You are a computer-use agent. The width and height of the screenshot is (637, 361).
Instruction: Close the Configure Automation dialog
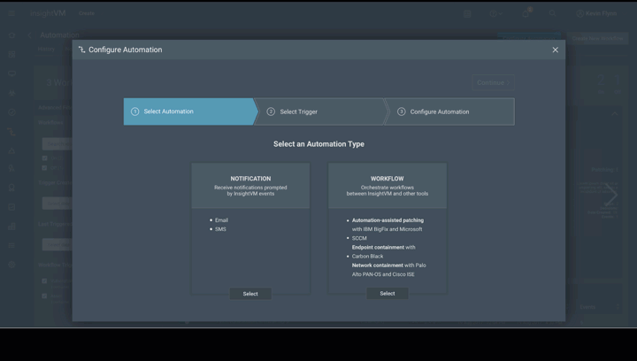(555, 50)
